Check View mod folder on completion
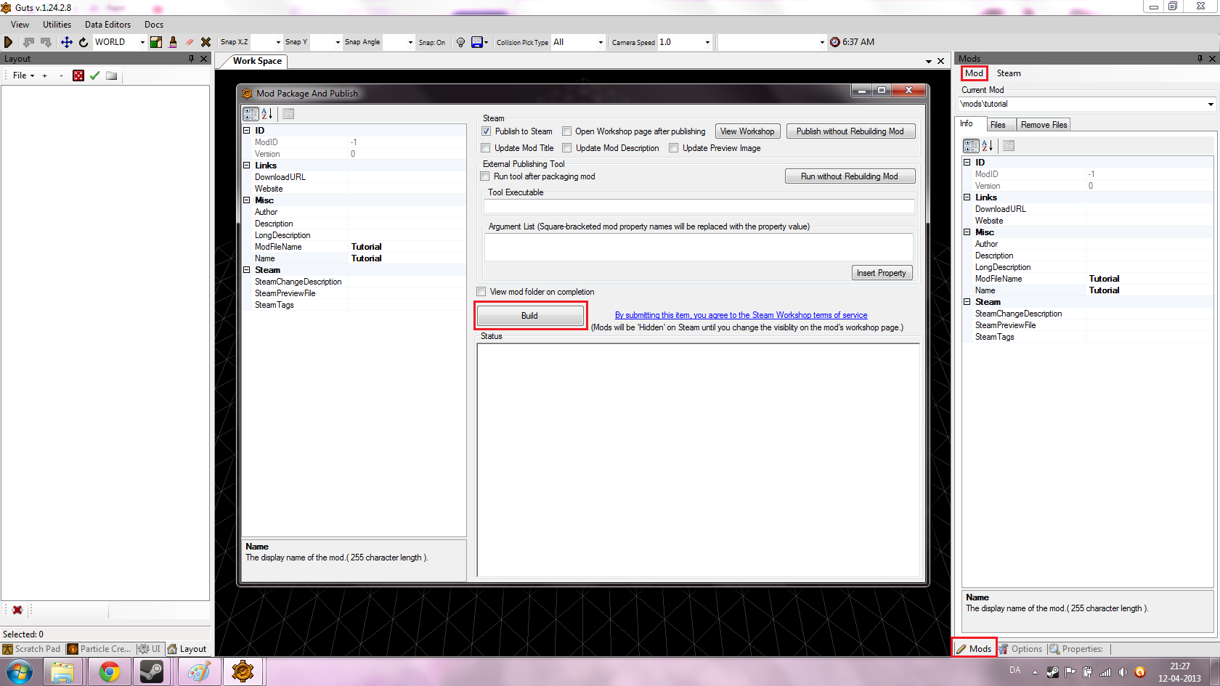This screenshot has height=686, width=1220. coord(481,292)
